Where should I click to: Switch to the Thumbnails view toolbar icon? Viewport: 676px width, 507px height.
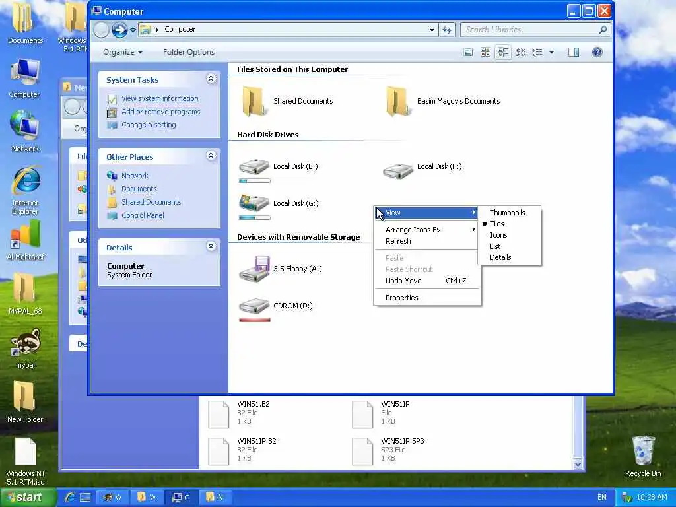pyautogui.click(x=485, y=52)
